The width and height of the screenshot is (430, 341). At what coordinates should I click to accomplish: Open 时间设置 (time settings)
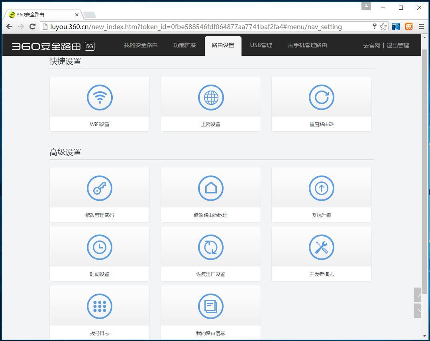pyautogui.click(x=99, y=253)
